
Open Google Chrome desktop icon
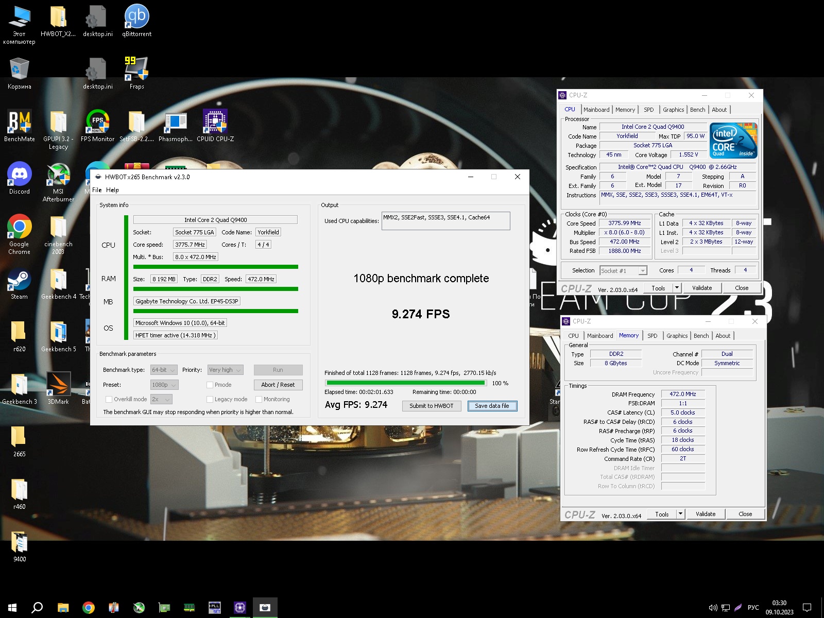(20, 235)
